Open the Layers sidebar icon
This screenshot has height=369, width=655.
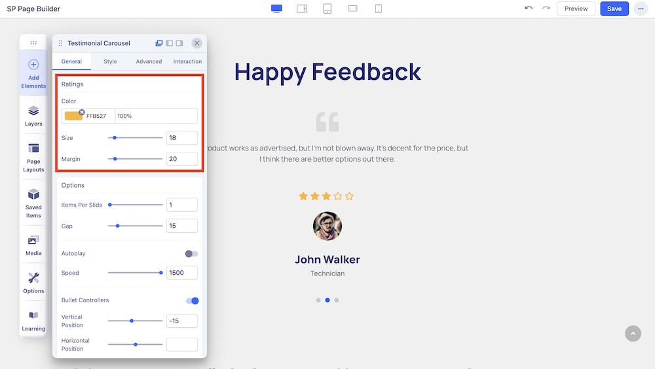point(33,116)
